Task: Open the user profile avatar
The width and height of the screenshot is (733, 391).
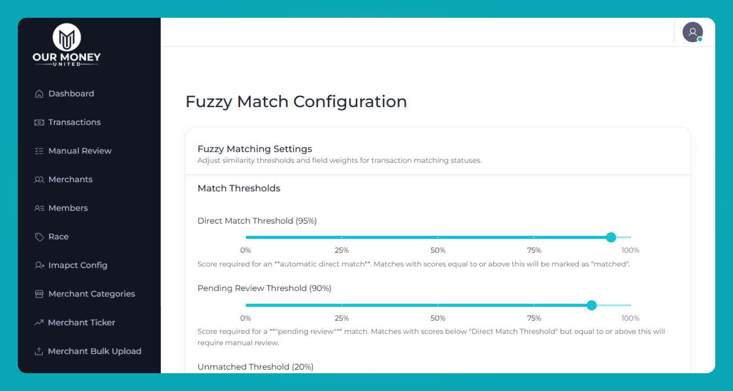Action: [692, 32]
